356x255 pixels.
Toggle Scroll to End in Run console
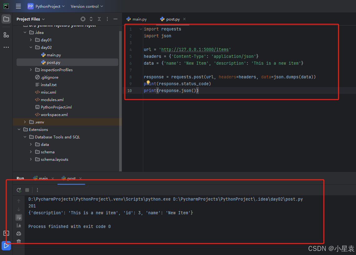[19, 225]
